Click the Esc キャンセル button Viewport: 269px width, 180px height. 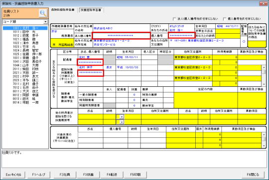click(13, 175)
